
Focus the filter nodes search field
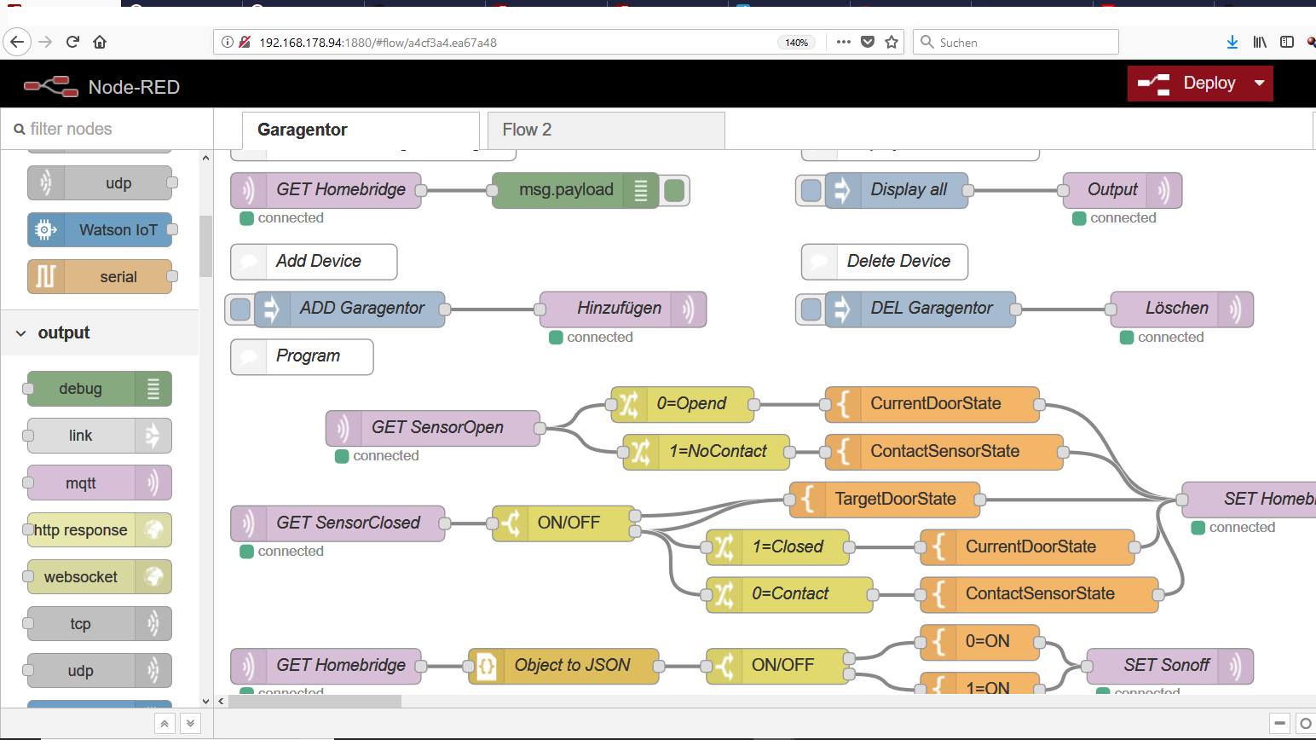(111, 129)
